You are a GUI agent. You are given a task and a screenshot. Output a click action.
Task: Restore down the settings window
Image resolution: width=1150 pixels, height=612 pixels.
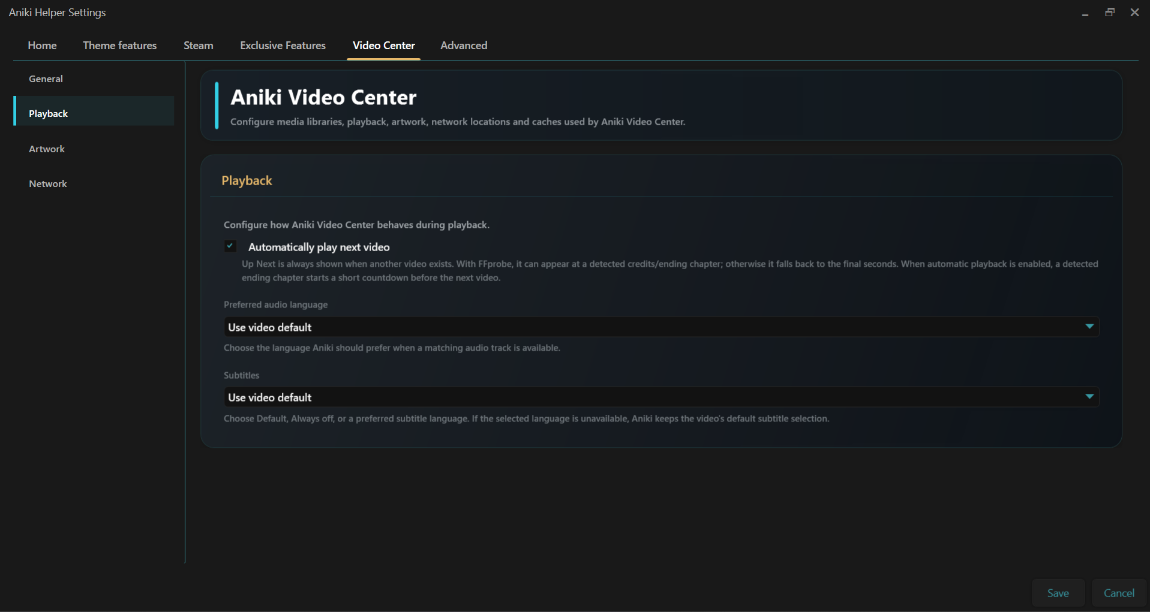1110,13
